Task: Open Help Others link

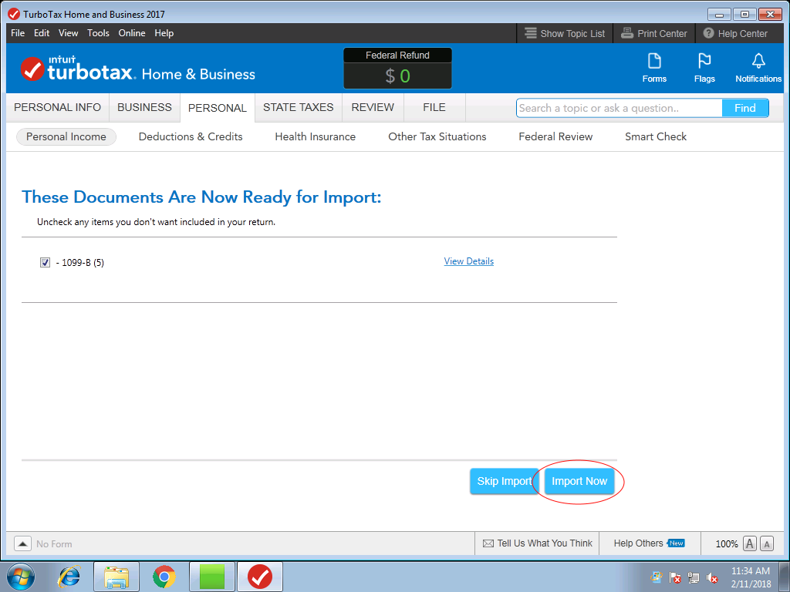Action: (649, 543)
